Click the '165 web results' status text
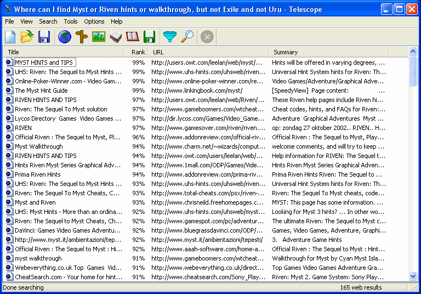421x294 pixels. [361, 287]
